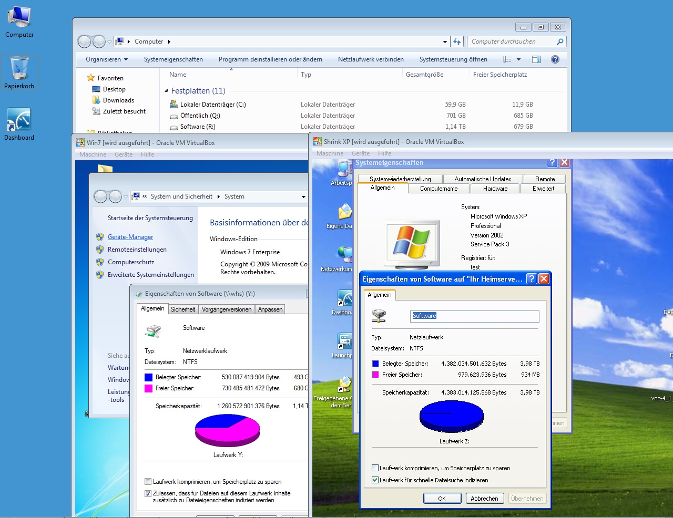673x518 pixels.
Task: Select the Software (R:) drive icon
Action: point(174,127)
